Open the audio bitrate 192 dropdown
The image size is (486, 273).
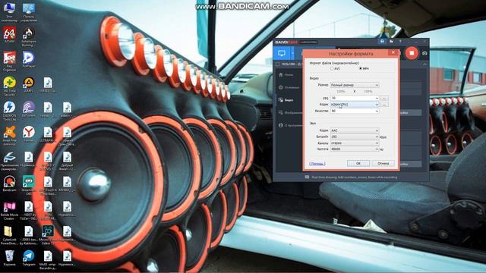point(355,136)
